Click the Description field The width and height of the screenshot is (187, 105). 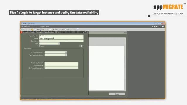(61, 41)
